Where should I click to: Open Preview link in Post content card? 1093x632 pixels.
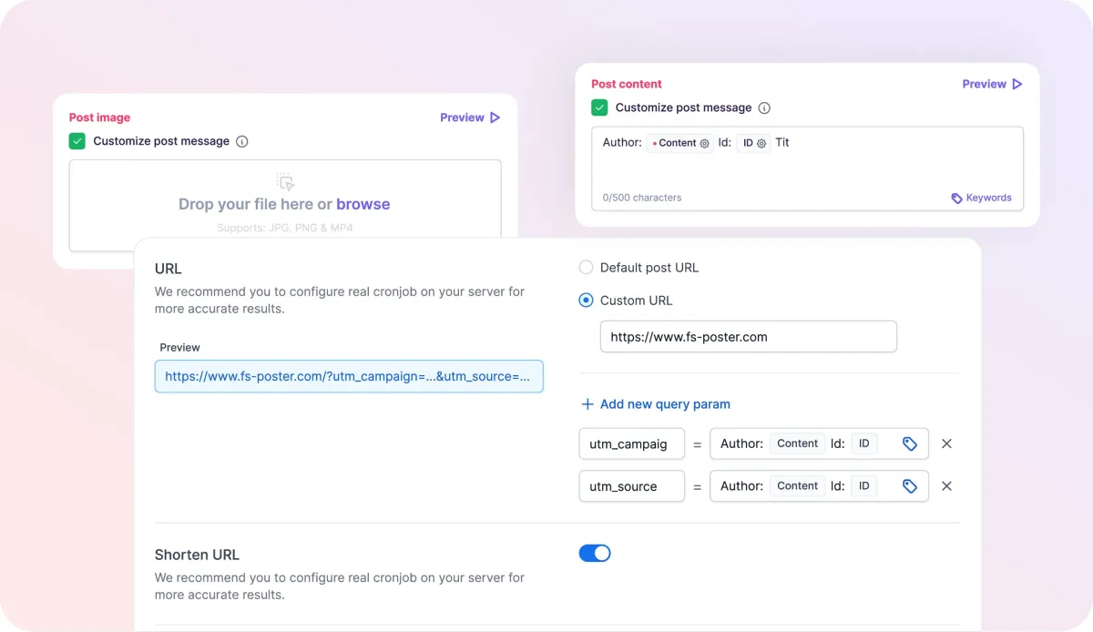click(984, 84)
